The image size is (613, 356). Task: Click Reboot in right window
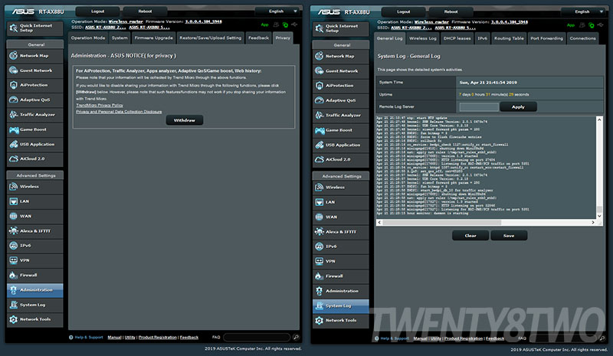click(x=451, y=11)
